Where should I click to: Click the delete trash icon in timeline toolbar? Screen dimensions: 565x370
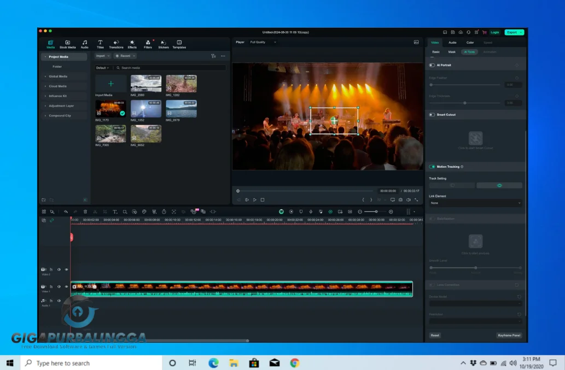click(85, 212)
